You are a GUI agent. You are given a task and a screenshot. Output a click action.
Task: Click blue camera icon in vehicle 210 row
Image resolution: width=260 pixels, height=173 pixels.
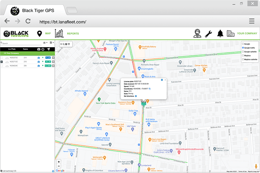[39, 62]
